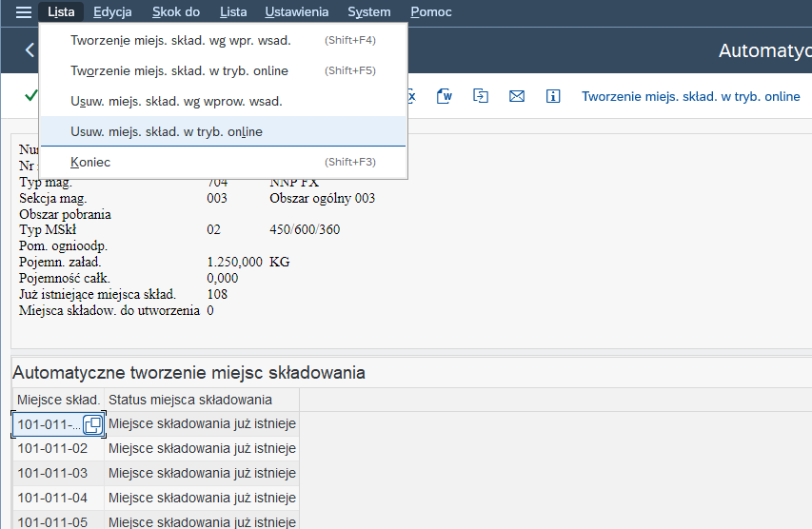Select 'Tworzenie miejs. skład. wg wpr. wsad.' entry
Viewport: 812px width, 529px height.
tap(181, 40)
